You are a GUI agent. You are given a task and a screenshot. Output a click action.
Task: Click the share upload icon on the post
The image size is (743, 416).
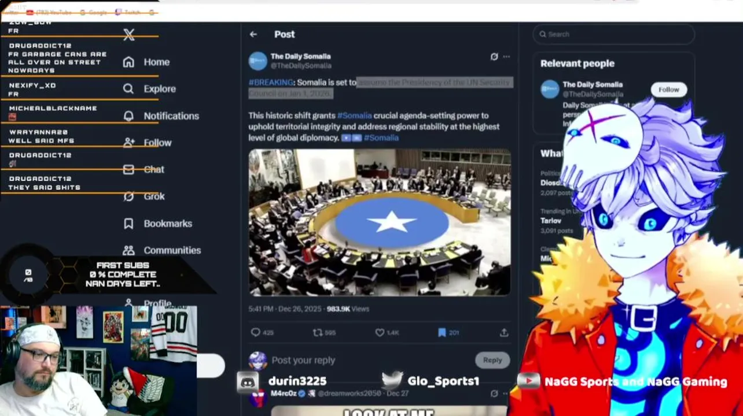point(504,332)
